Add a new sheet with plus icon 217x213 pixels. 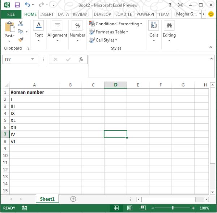tap(73, 199)
